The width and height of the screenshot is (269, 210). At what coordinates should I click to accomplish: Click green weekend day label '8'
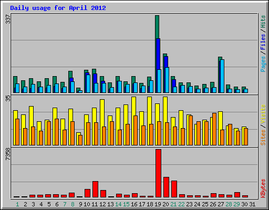point(73,204)
